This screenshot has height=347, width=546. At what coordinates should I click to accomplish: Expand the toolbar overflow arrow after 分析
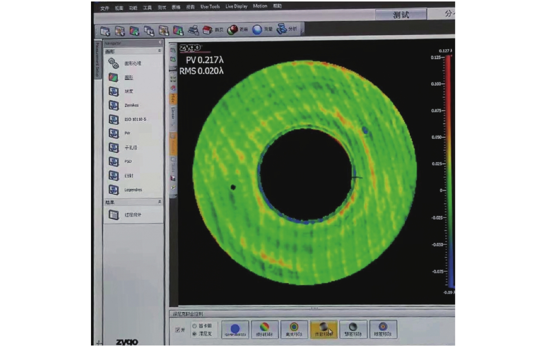pos(302,31)
